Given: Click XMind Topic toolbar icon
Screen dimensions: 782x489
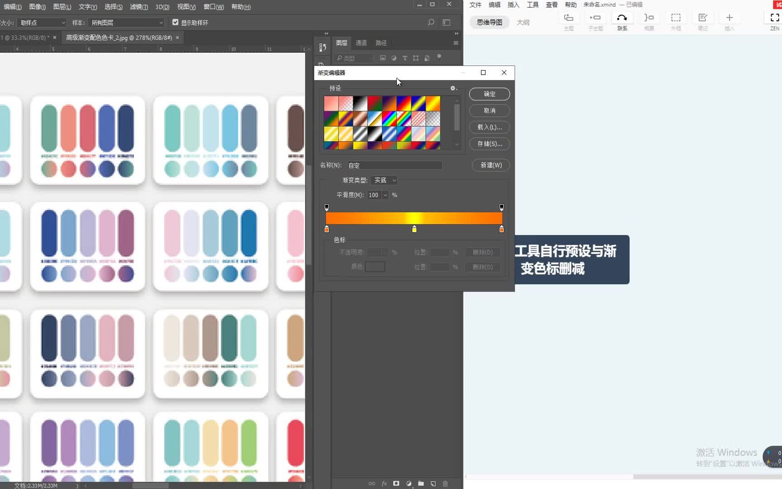Looking at the screenshot, I should pyautogui.click(x=569, y=21).
